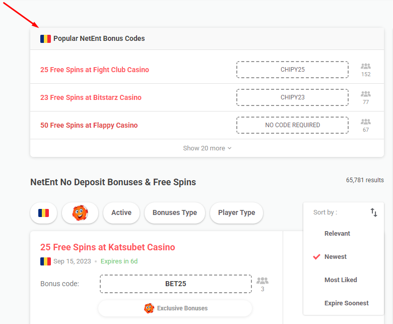Open the Bonuses Type dropdown
Image resolution: width=393 pixels, height=324 pixels.
175,213
